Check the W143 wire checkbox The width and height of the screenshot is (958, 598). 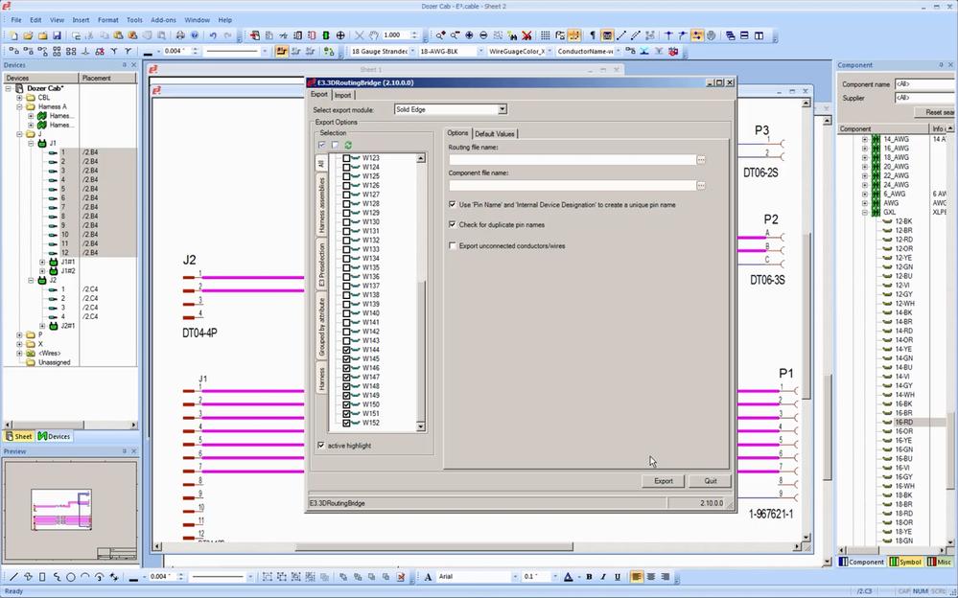[x=346, y=341]
